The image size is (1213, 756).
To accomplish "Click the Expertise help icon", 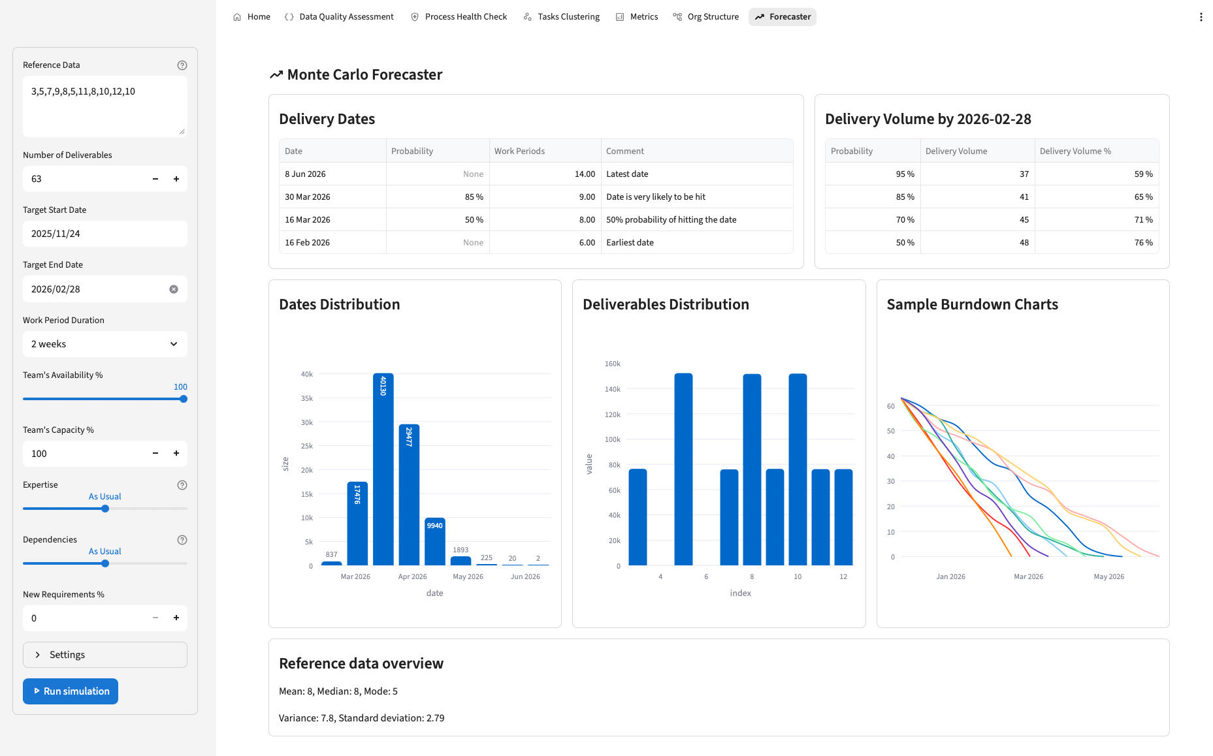I will (x=182, y=485).
